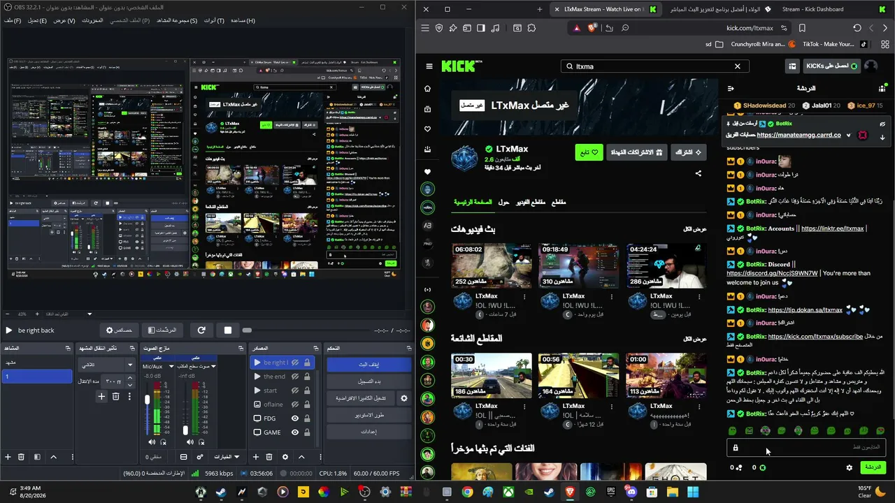
Task: Delete the current scene transition
Action: pos(115,397)
